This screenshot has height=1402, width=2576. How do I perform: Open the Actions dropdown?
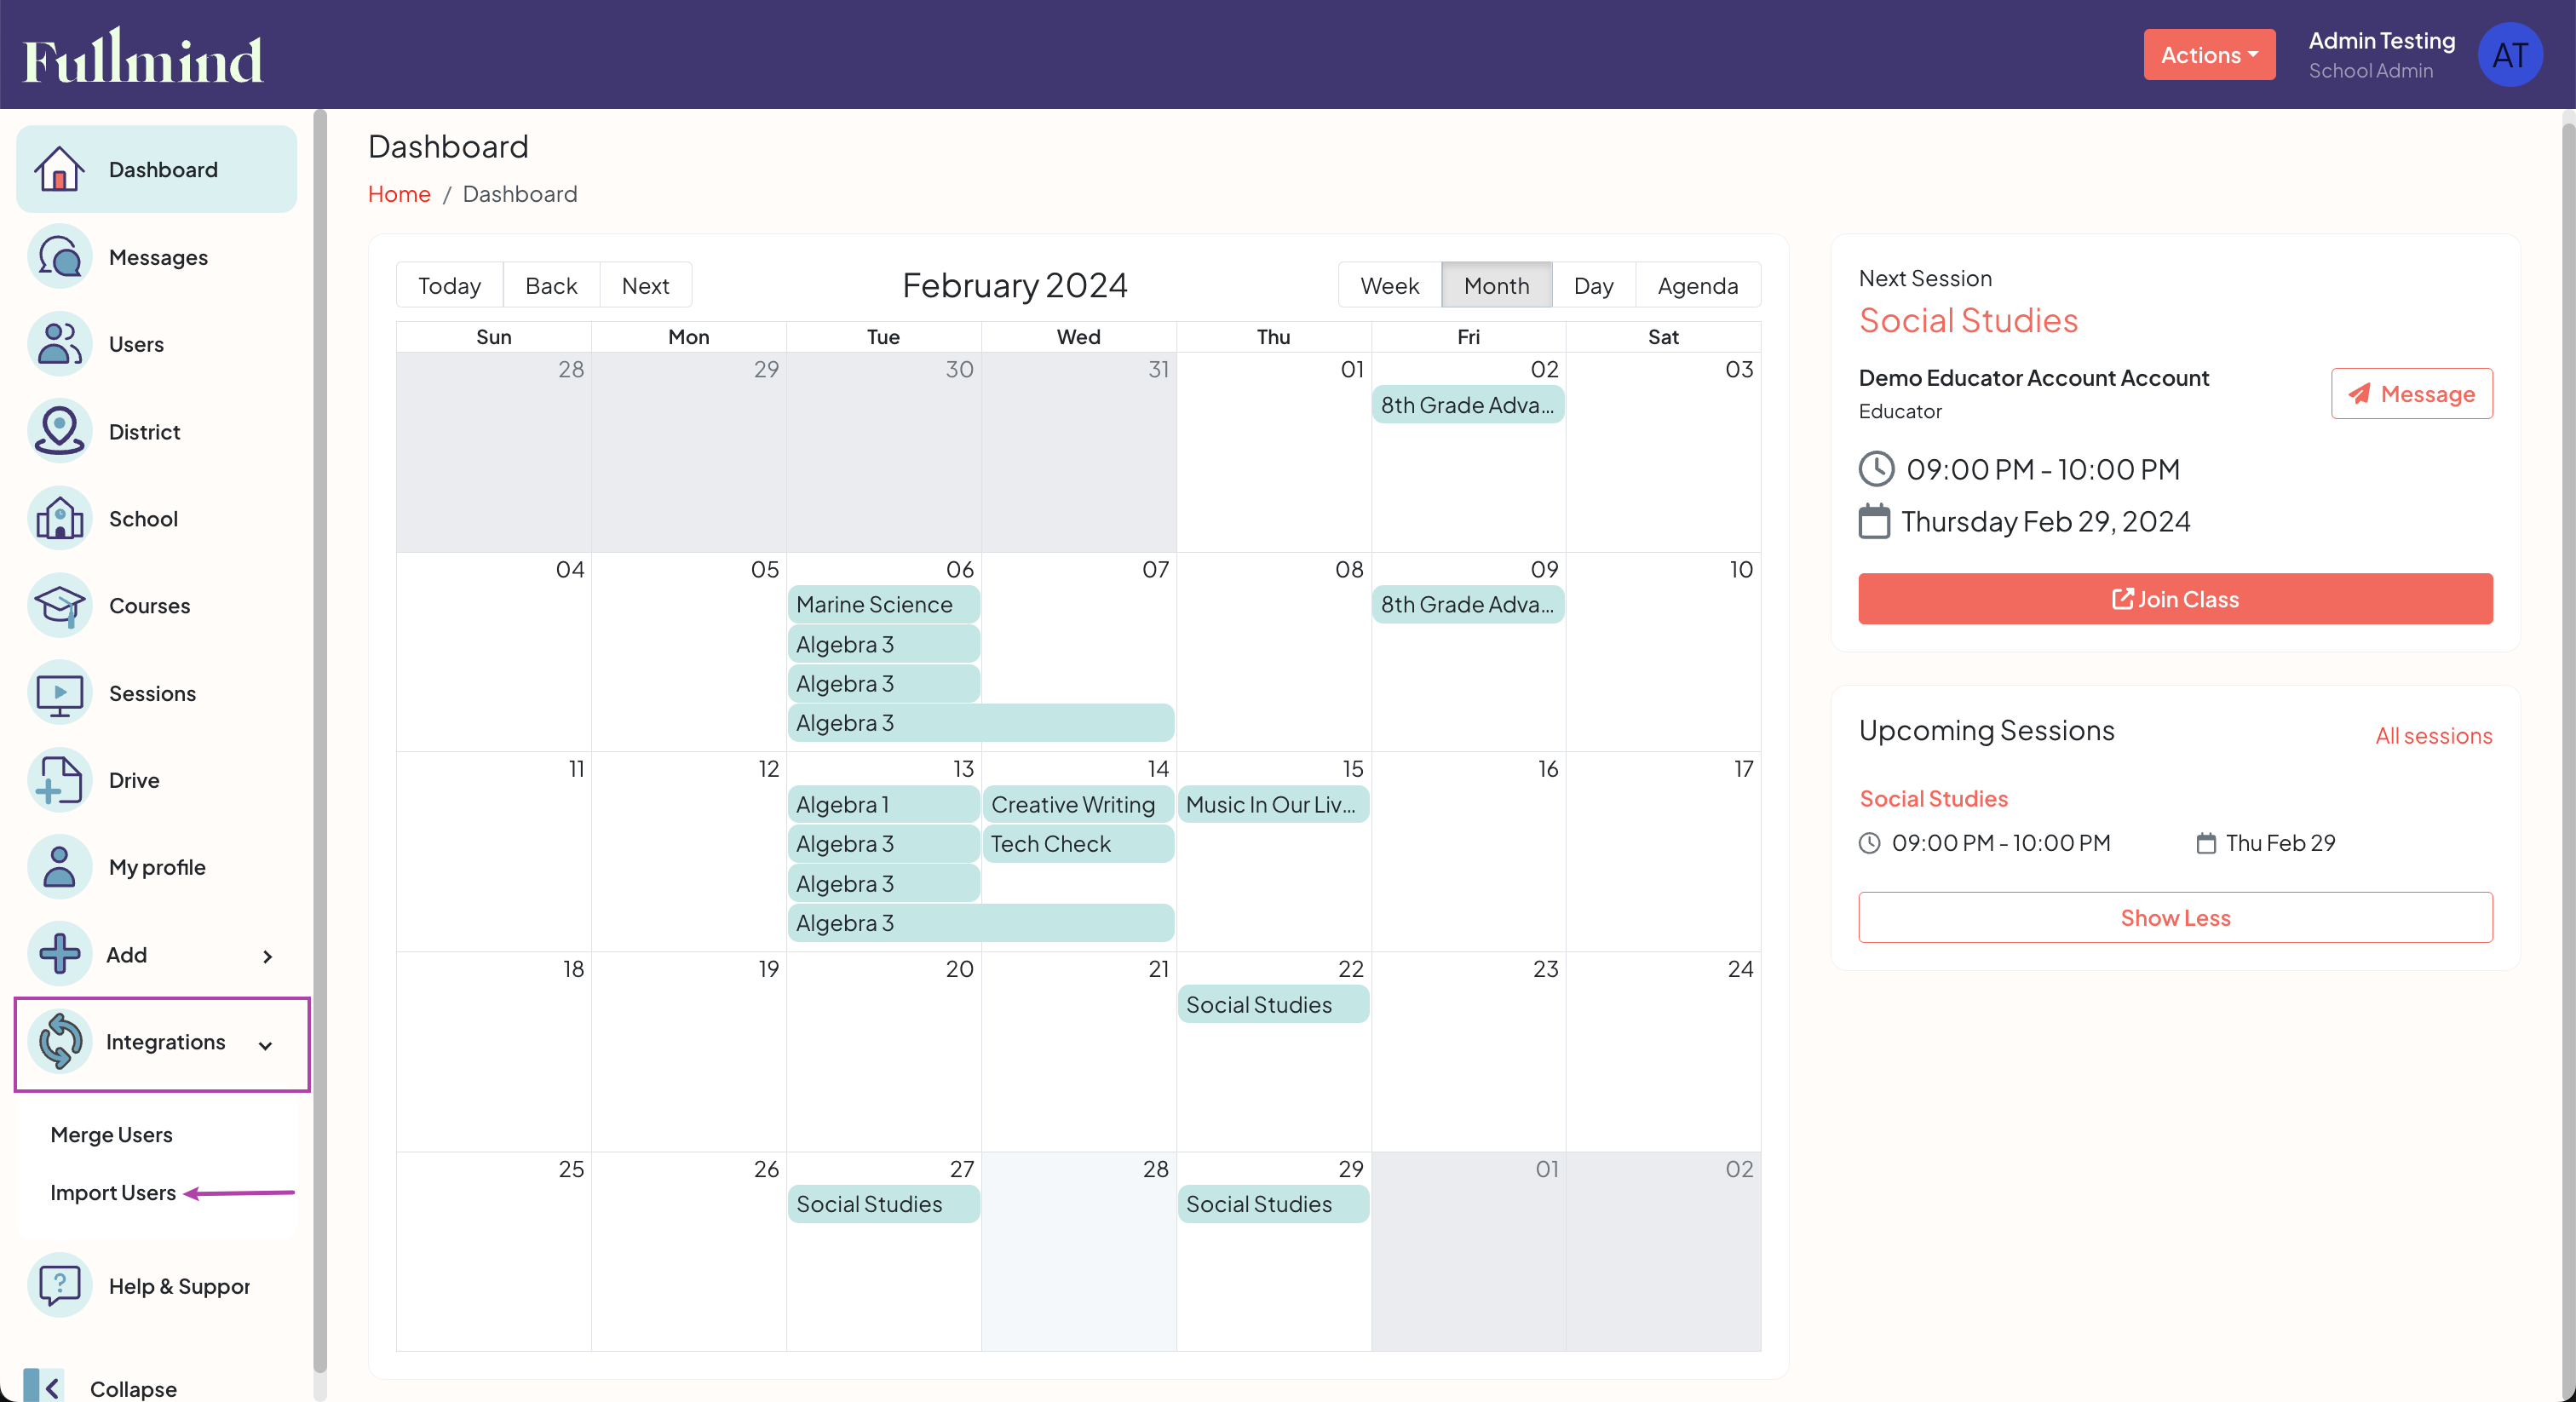[2208, 54]
